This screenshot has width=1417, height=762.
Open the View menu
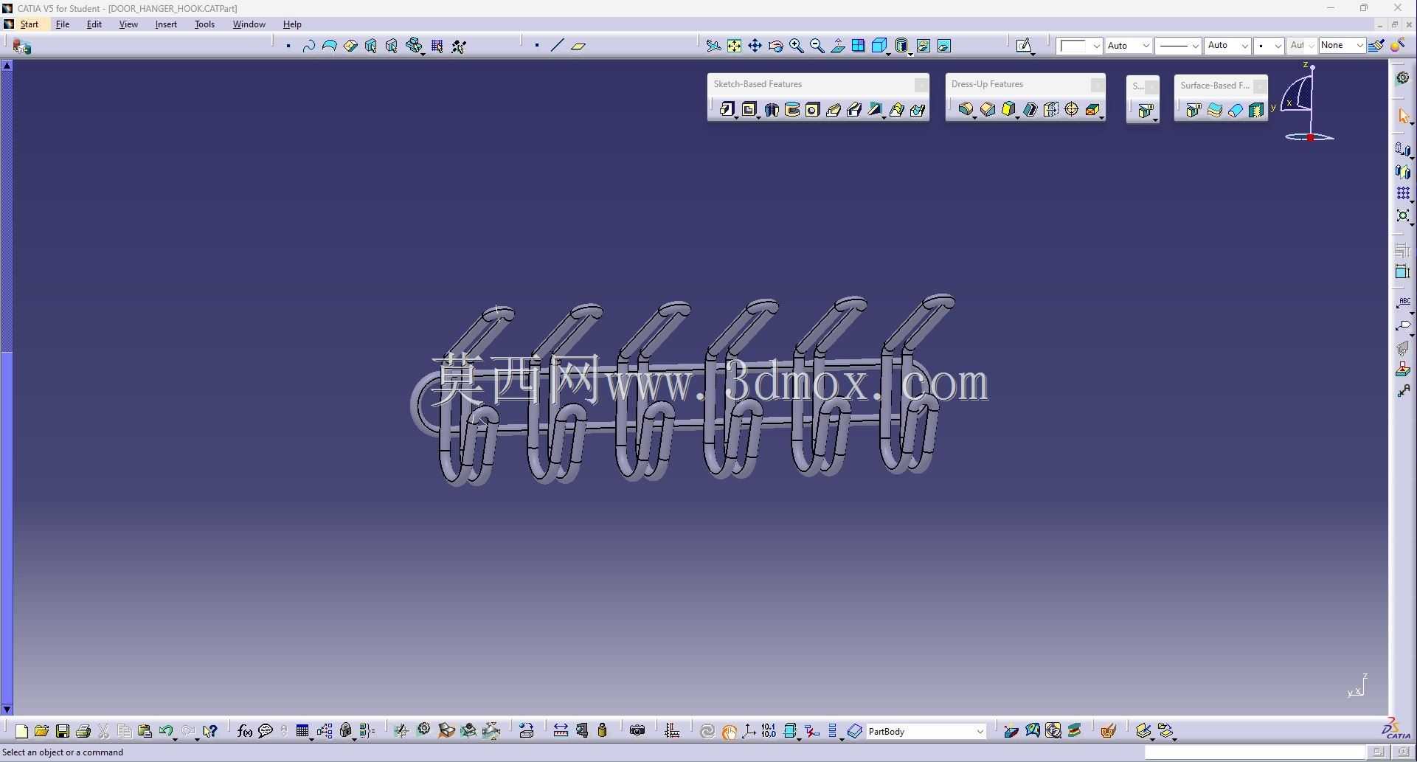pos(128,24)
